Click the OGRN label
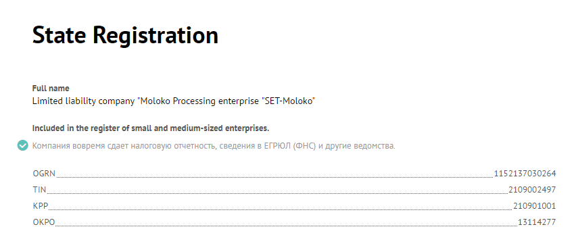This screenshot has width=576, height=252. tap(44, 174)
